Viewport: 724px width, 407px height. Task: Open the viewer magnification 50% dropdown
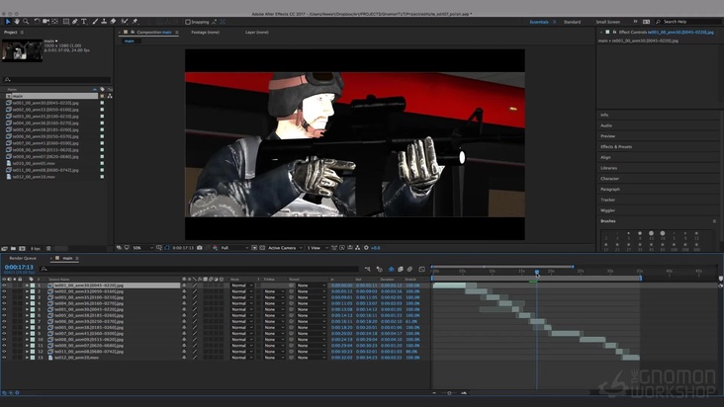tap(139, 247)
